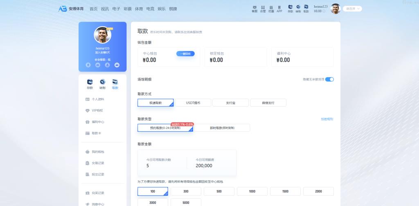Viewport: 419px width, 206px height.
Task: Go to the 首页 home tab
Action: (94, 9)
